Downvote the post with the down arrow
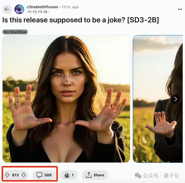This screenshot has width=185, height=183. point(23,175)
